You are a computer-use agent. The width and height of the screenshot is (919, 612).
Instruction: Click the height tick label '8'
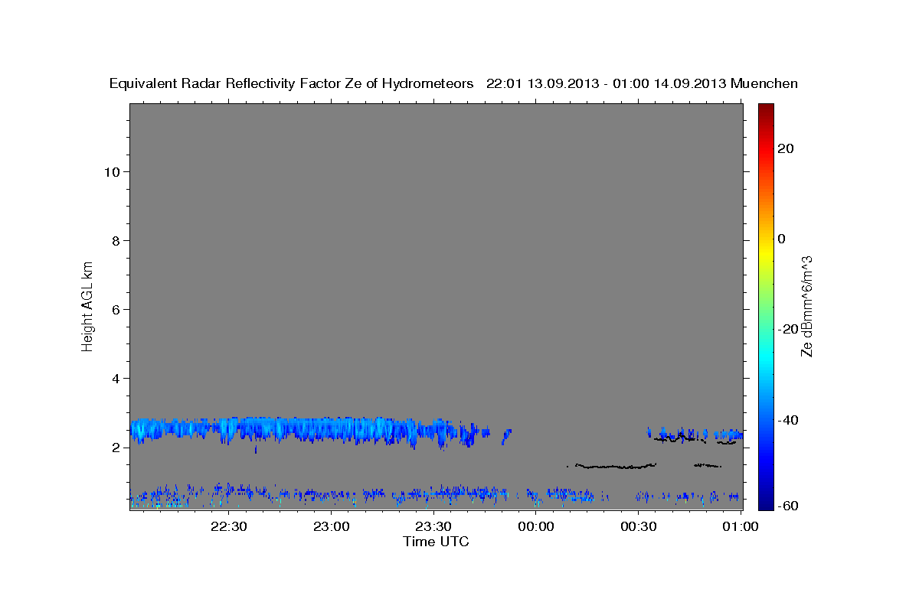point(116,240)
